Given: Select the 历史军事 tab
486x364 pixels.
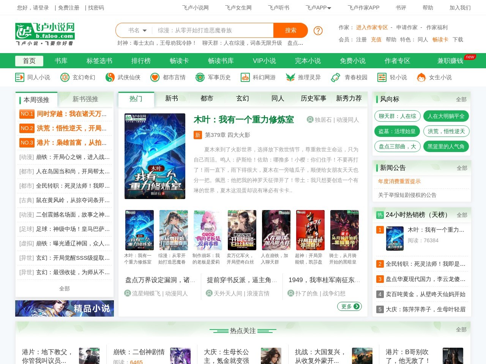Looking at the screenshot, I should click(x=313, y=99).
